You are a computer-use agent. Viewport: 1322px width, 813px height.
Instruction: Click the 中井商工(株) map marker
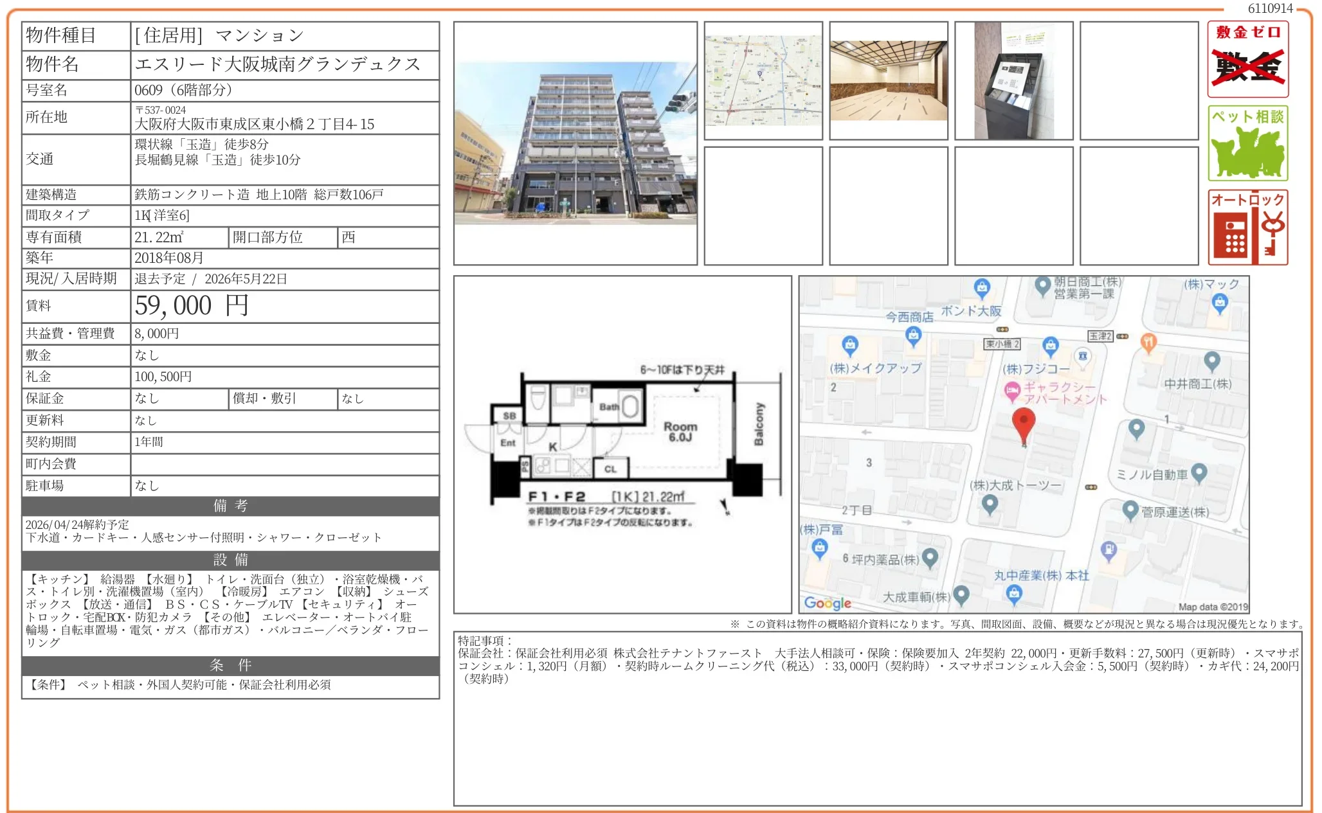click(x=1211, y=361)
